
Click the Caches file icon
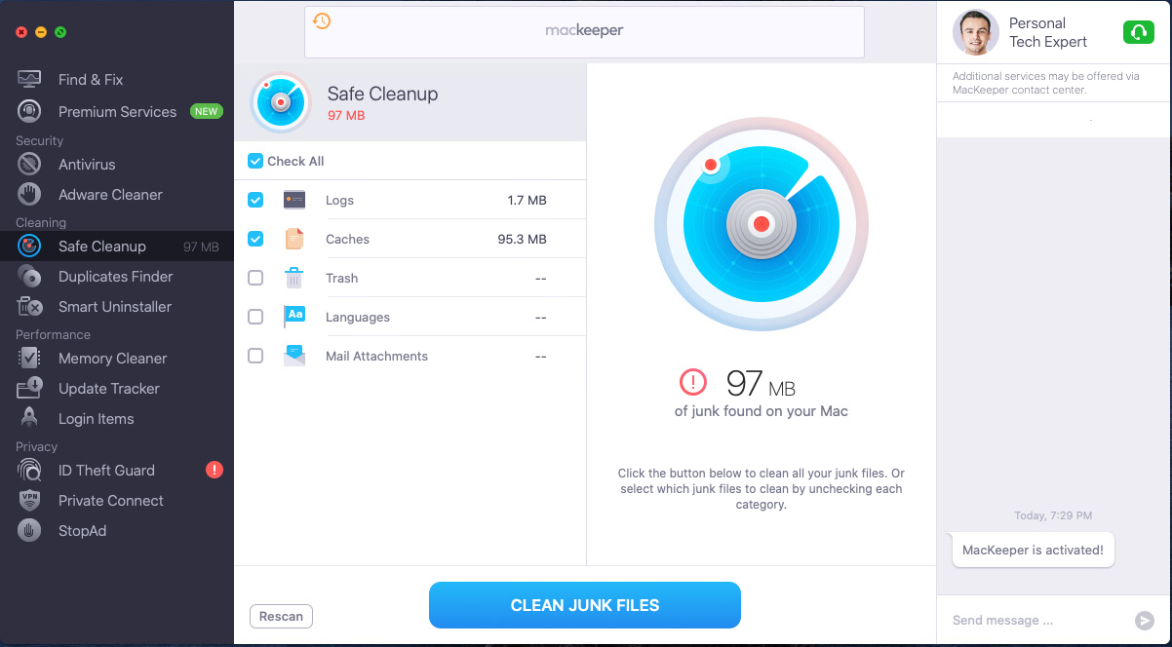point(294,239)
